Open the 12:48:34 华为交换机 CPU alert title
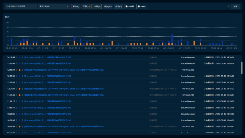 64,70
